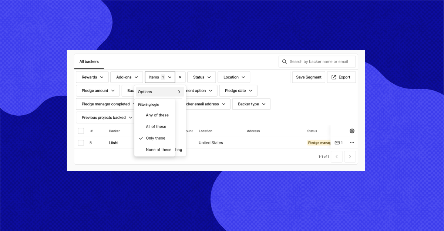Click the search magnifier icon
Screen dimensions: 444x231
point(285,62)
